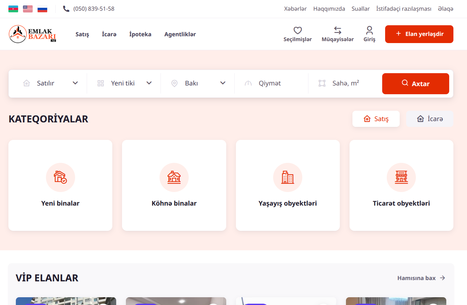This screenshot has width=467, height=305.
Task: Click the Giriş user login icon
Action: tap(369, 31)
